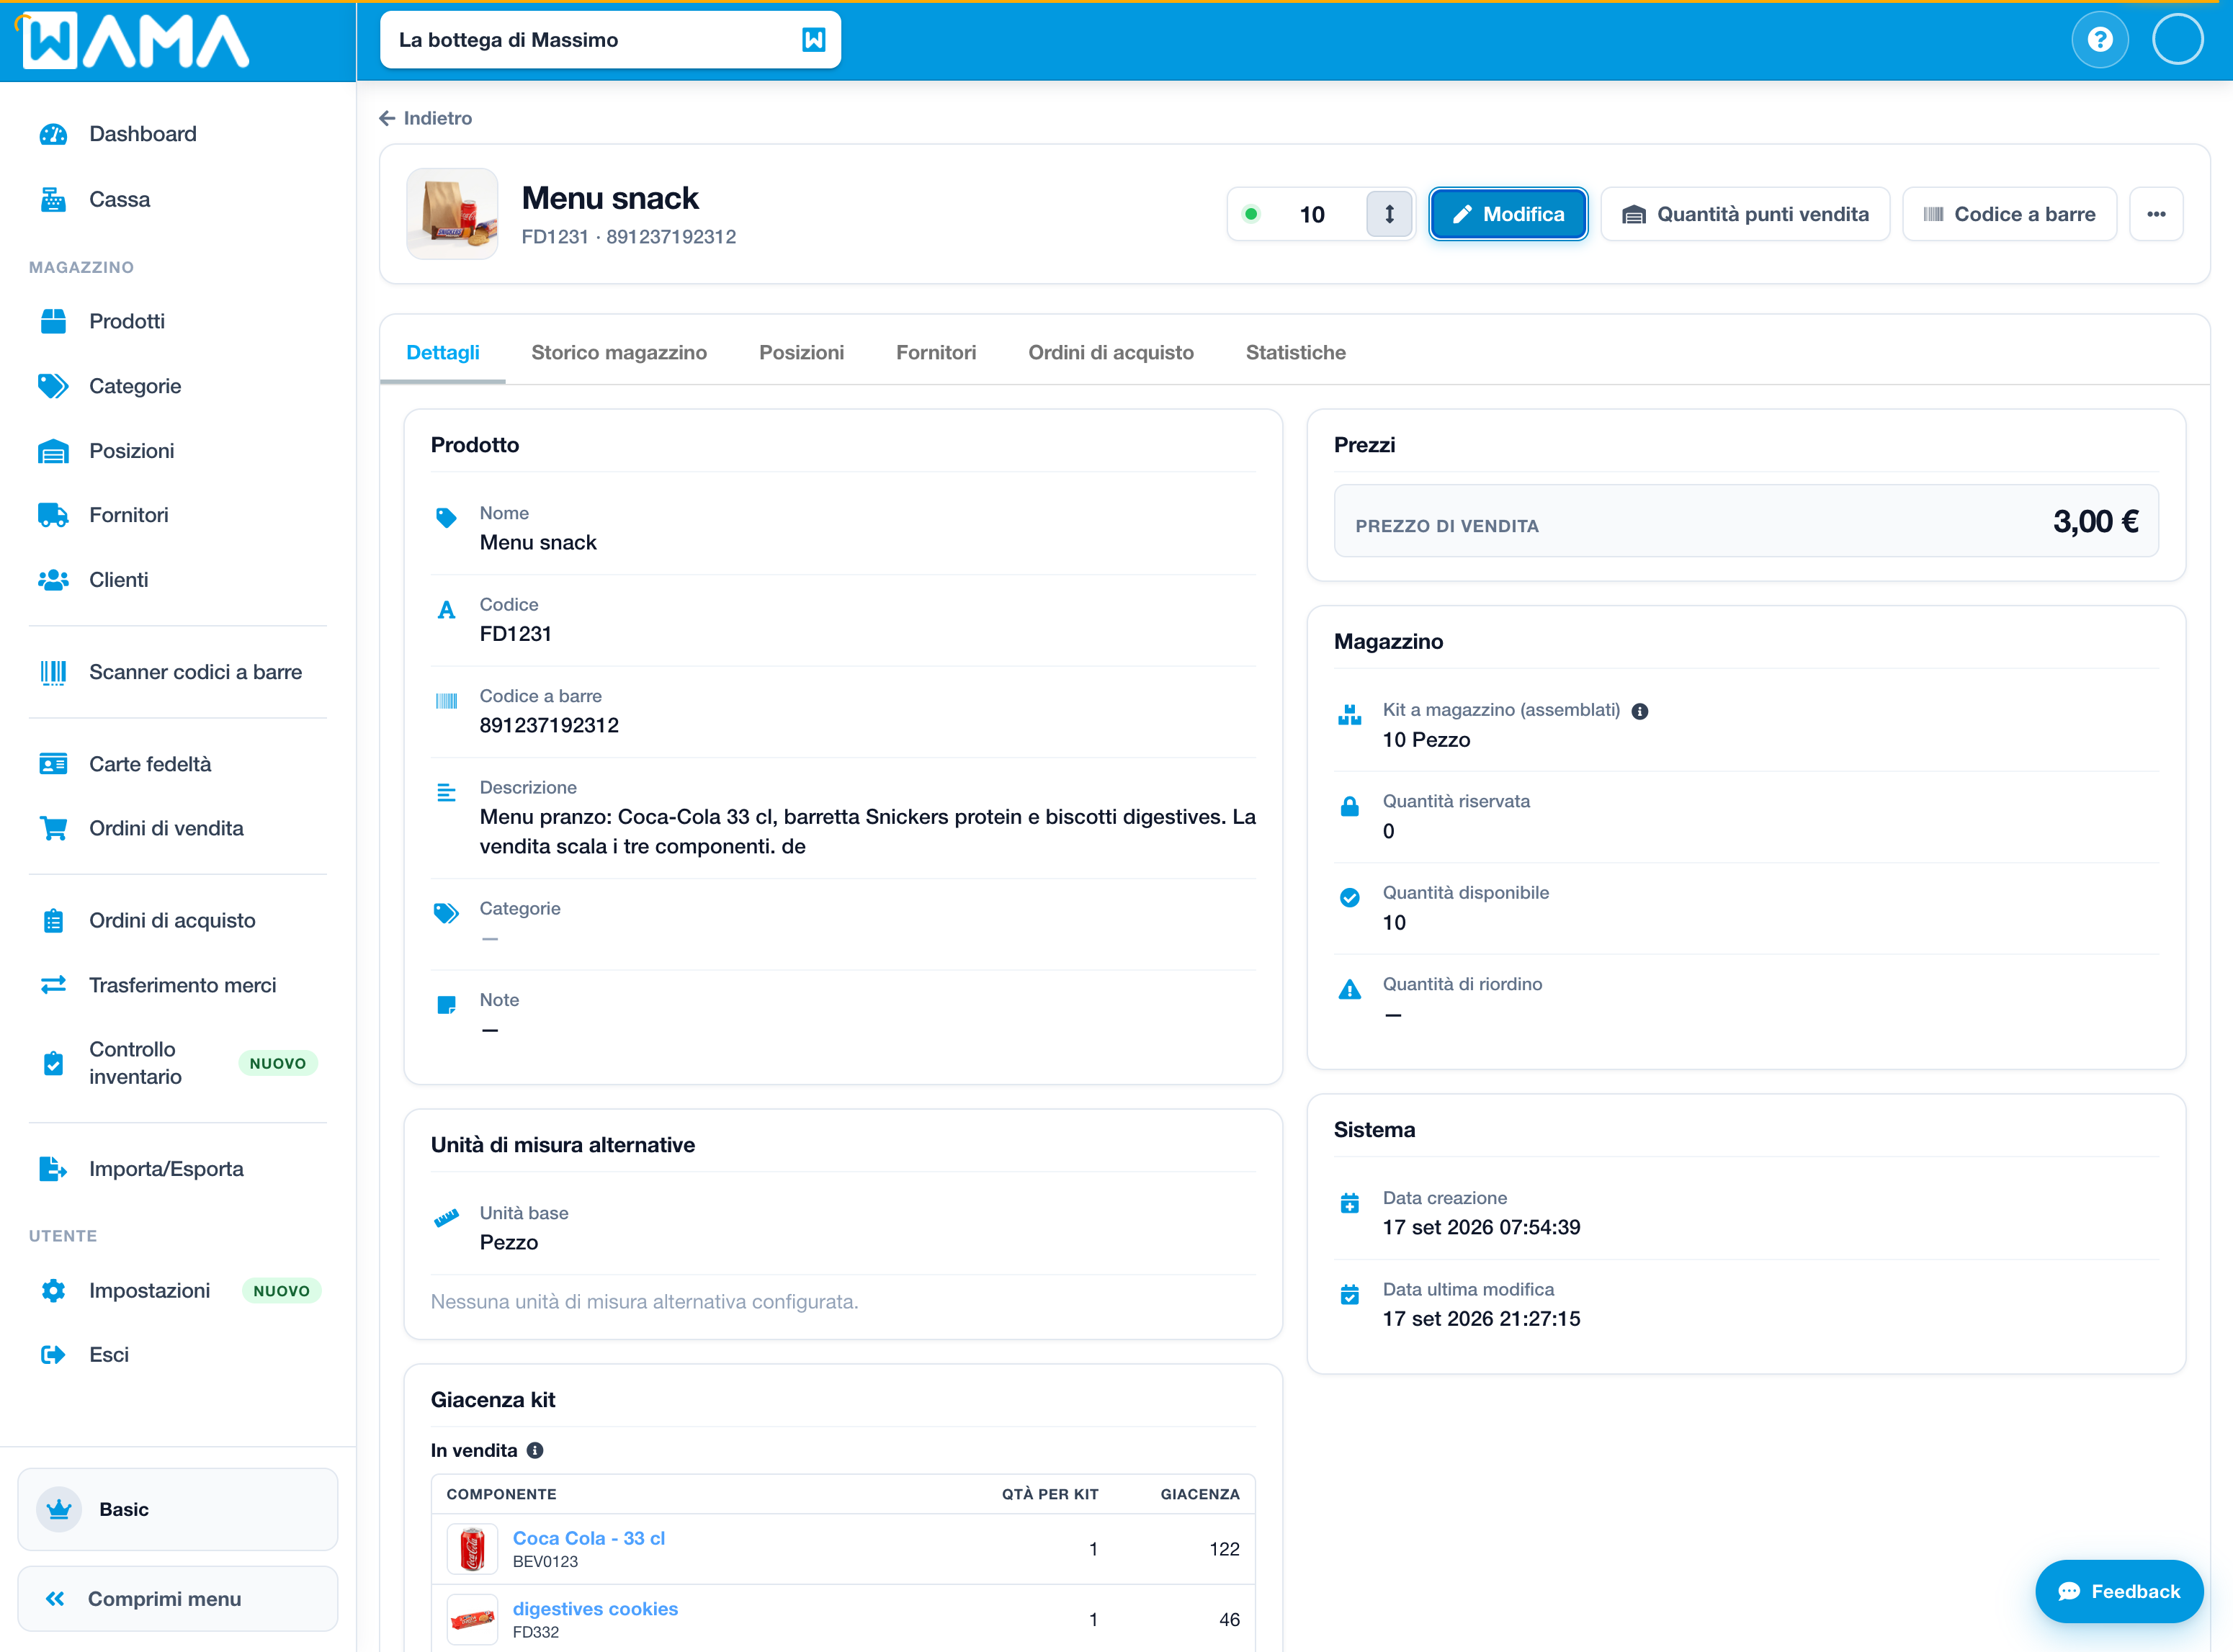Open Controllo inventario check icon
The image size is (2233, 1652).
[x=53, y=1063]
